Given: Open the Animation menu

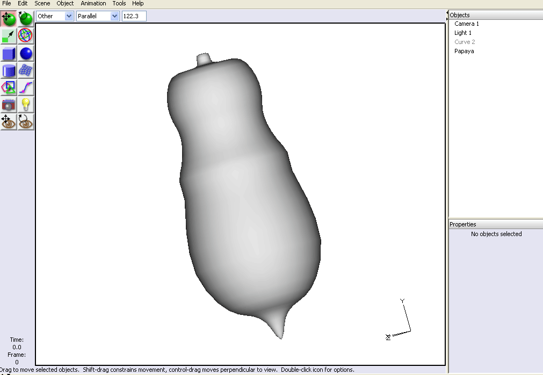Looking at the screenshot, I should [93, 3].
